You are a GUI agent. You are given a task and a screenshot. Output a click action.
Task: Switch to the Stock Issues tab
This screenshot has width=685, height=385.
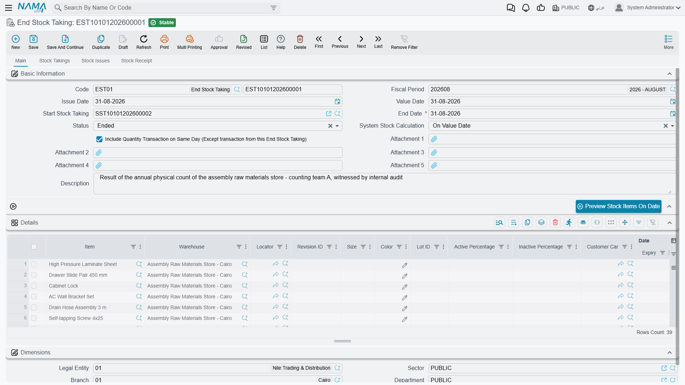(96, 61)
